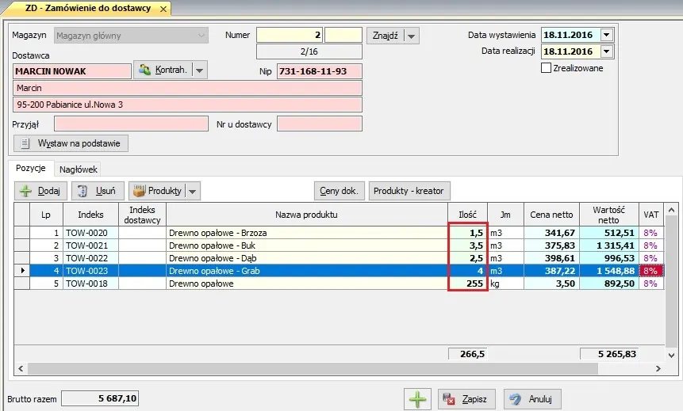Click the address field 95-200 Pabianice ul.Nowa 3
This screenshot has height=411, width=683.
[x=187, y=105]
